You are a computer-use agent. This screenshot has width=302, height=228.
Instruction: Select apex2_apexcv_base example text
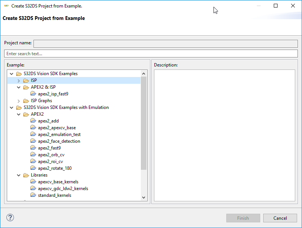pyautogui.click(x=57, y=128)
